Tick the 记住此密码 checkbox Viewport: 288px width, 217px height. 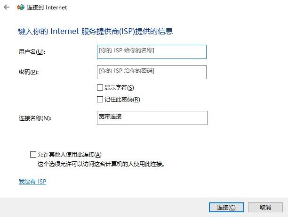[x=100, y=100]
